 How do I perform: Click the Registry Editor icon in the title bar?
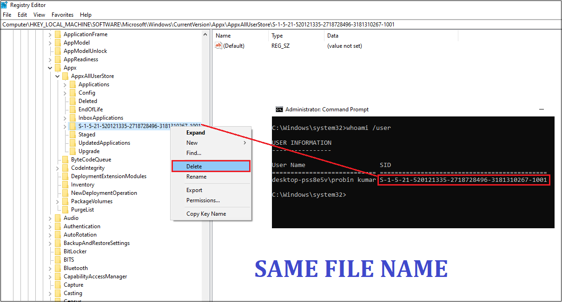coord(5,5)
